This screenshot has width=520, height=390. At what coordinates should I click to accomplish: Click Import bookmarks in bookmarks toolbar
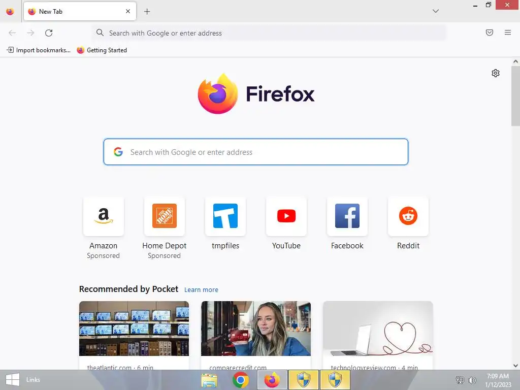pos(39,50)
